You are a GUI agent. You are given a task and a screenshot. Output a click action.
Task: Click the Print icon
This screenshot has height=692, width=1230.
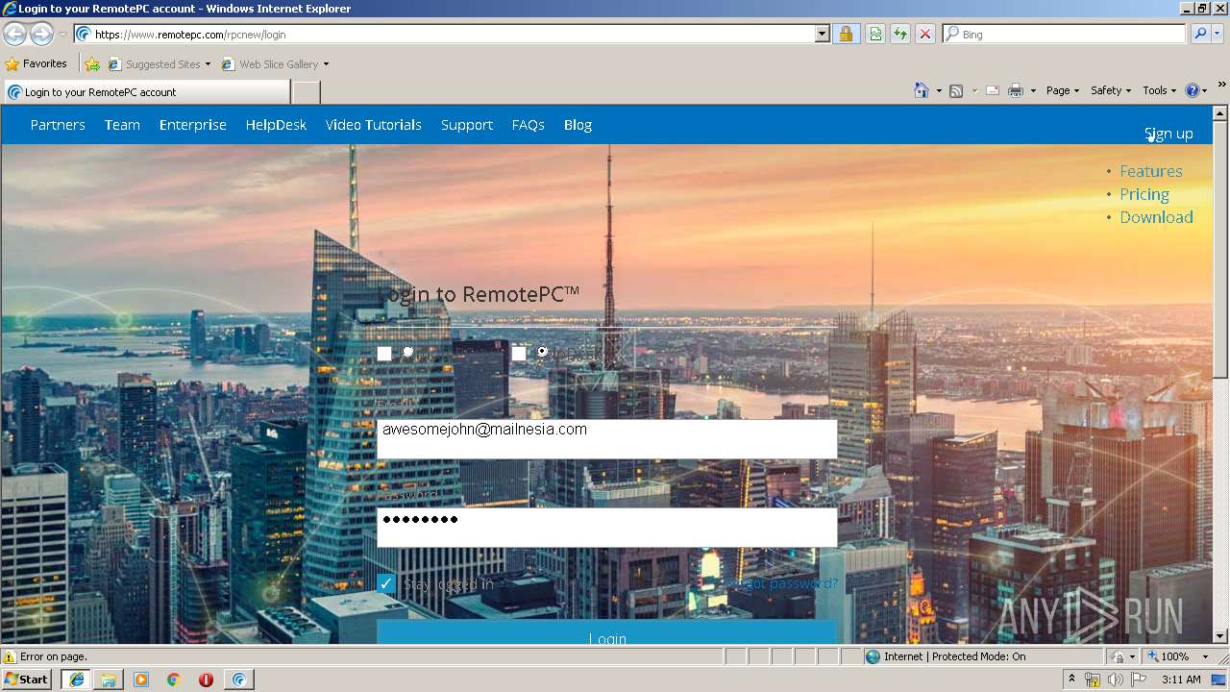coord(1016,90)
